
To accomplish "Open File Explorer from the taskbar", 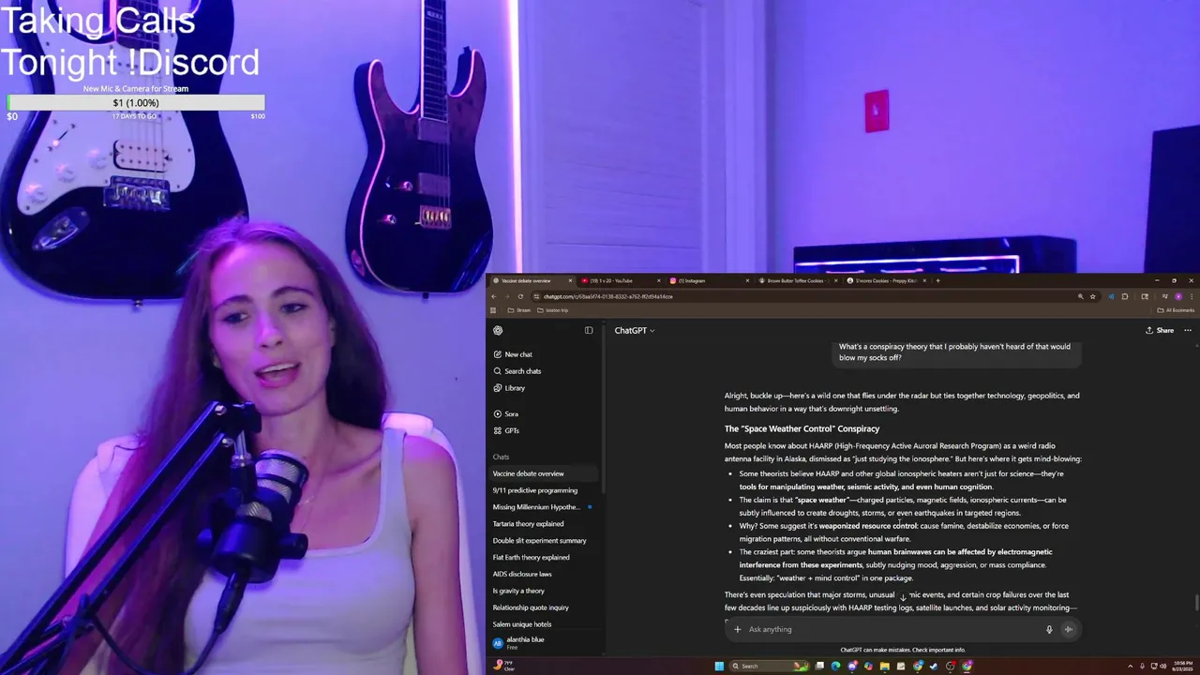I will [x=885, y=667].
